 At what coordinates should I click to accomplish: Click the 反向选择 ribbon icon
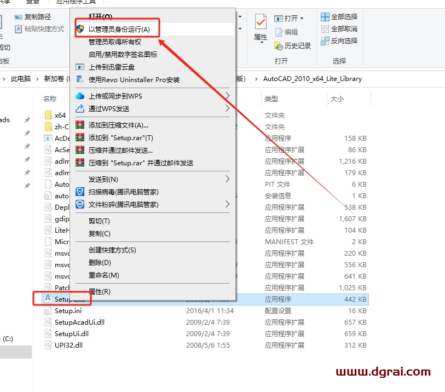(x=325, y=41)
